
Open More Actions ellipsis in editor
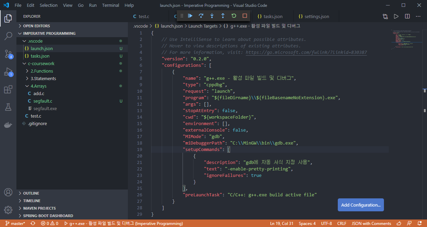tap(418, 16)
